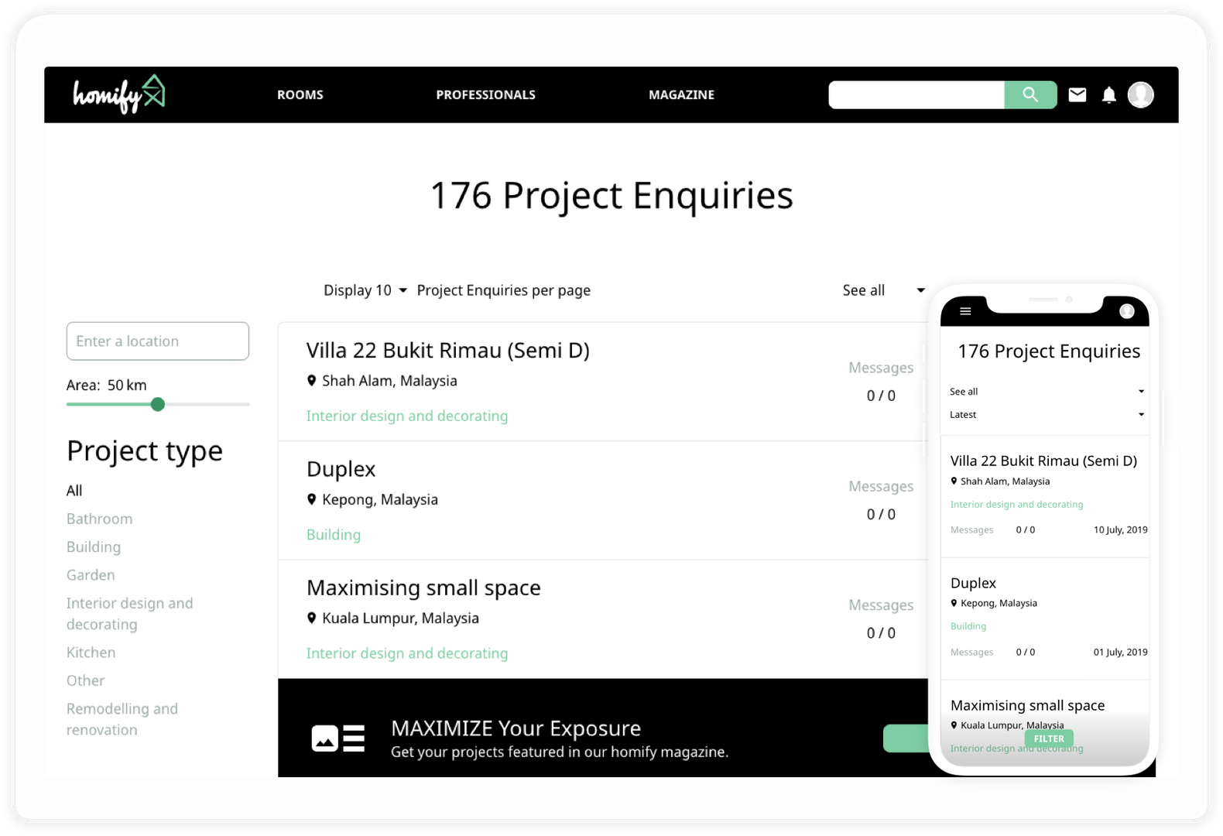Click the green button in exposure banner

coord(906,738)
